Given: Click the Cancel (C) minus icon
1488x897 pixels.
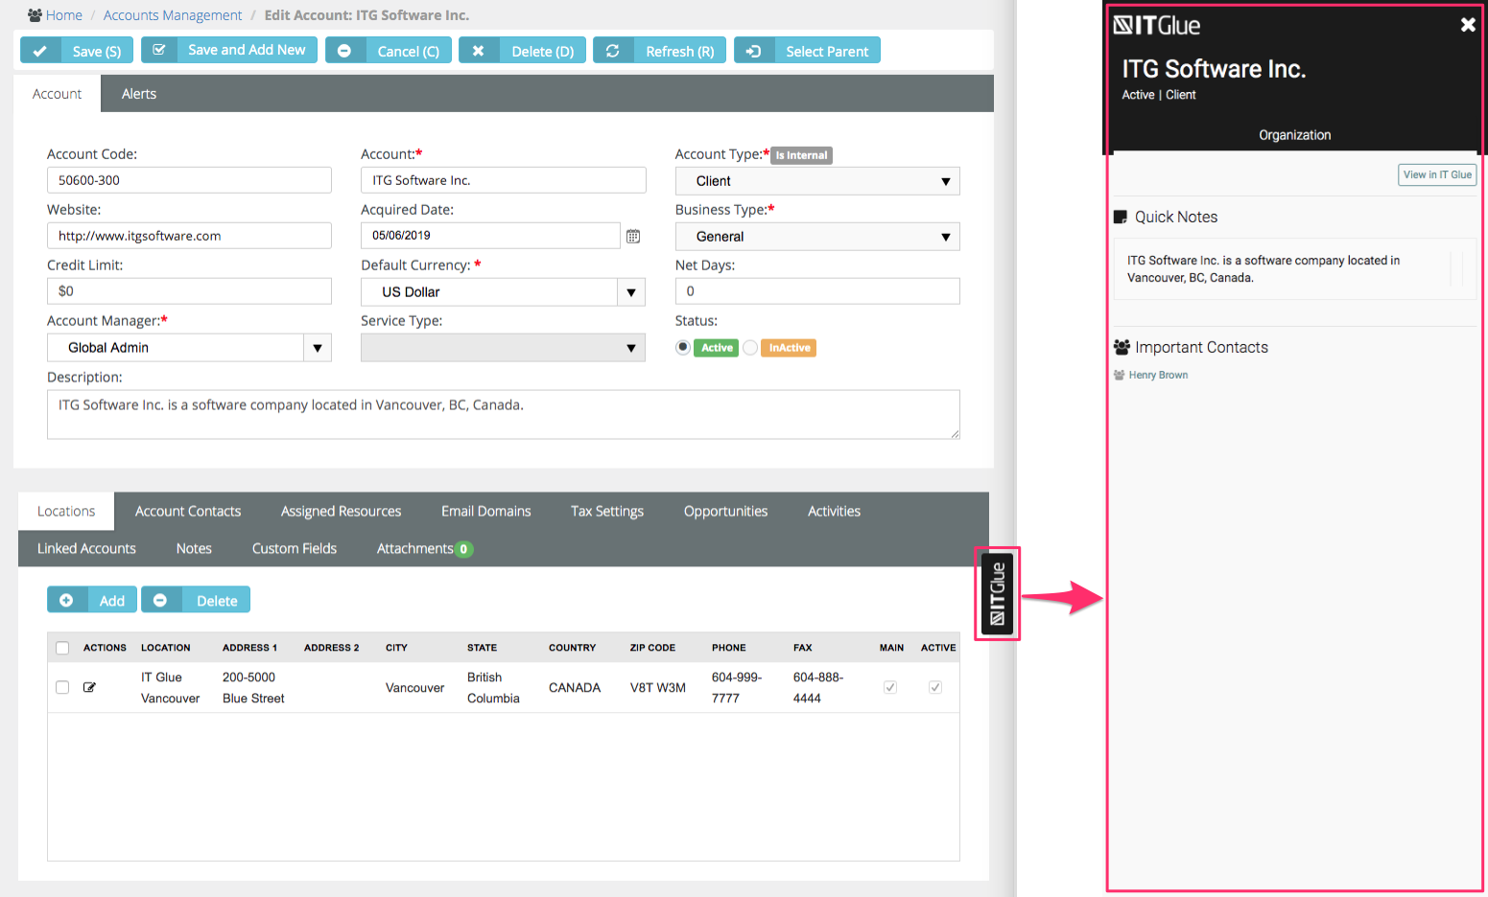Looking at the screenshot, I should tap(344, 51).
